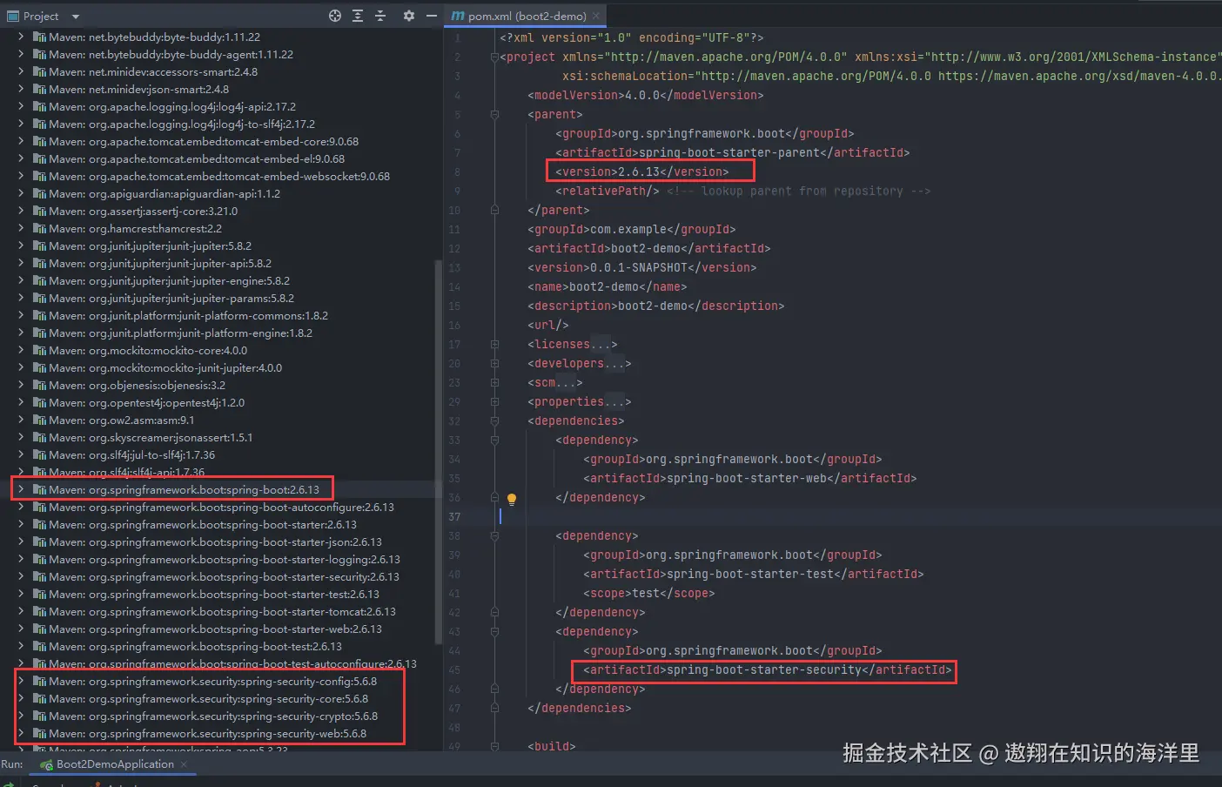Toggle fold on the properties line
This screenshot has width=1222, height=787.
(x=494, y=401)
